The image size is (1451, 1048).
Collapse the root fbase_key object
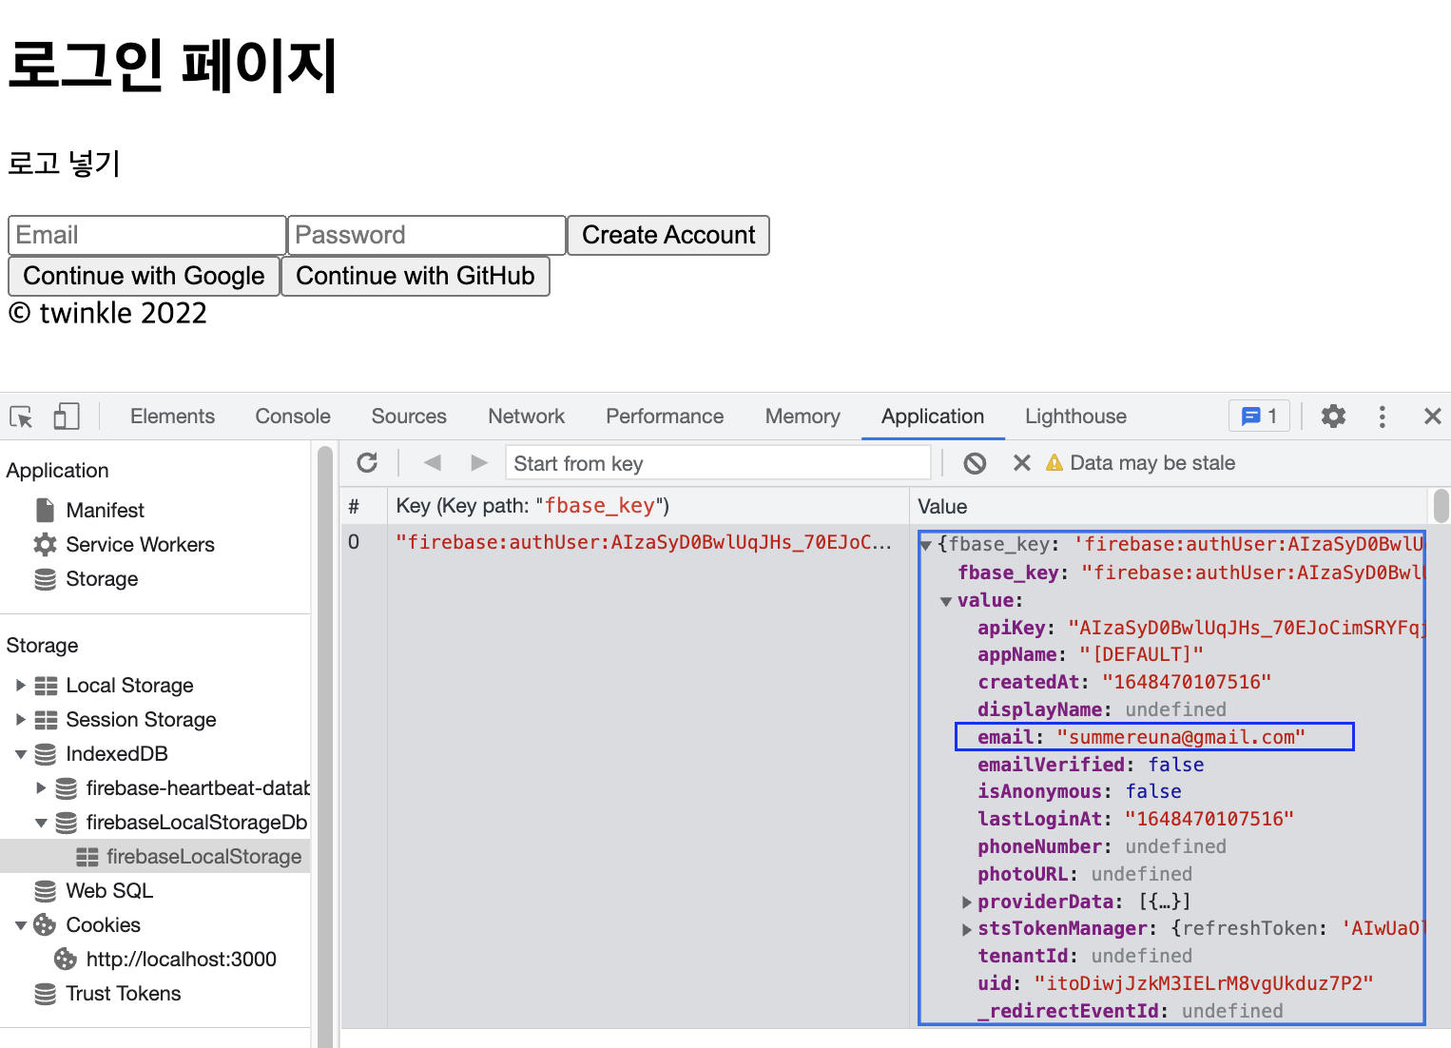click(925, 545)
